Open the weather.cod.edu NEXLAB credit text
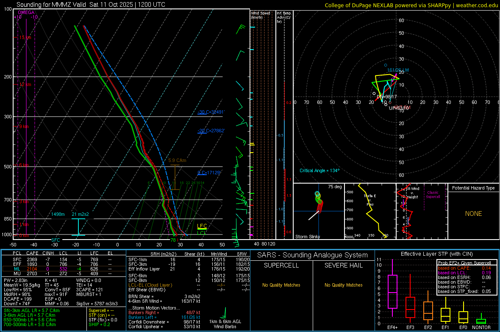 coord(411,5)
